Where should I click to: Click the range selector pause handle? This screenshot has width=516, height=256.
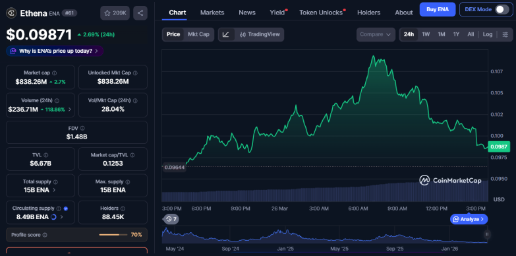487,234
